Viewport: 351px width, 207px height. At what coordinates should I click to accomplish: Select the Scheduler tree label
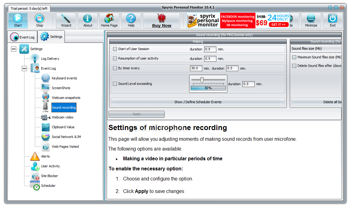point(48,186)
